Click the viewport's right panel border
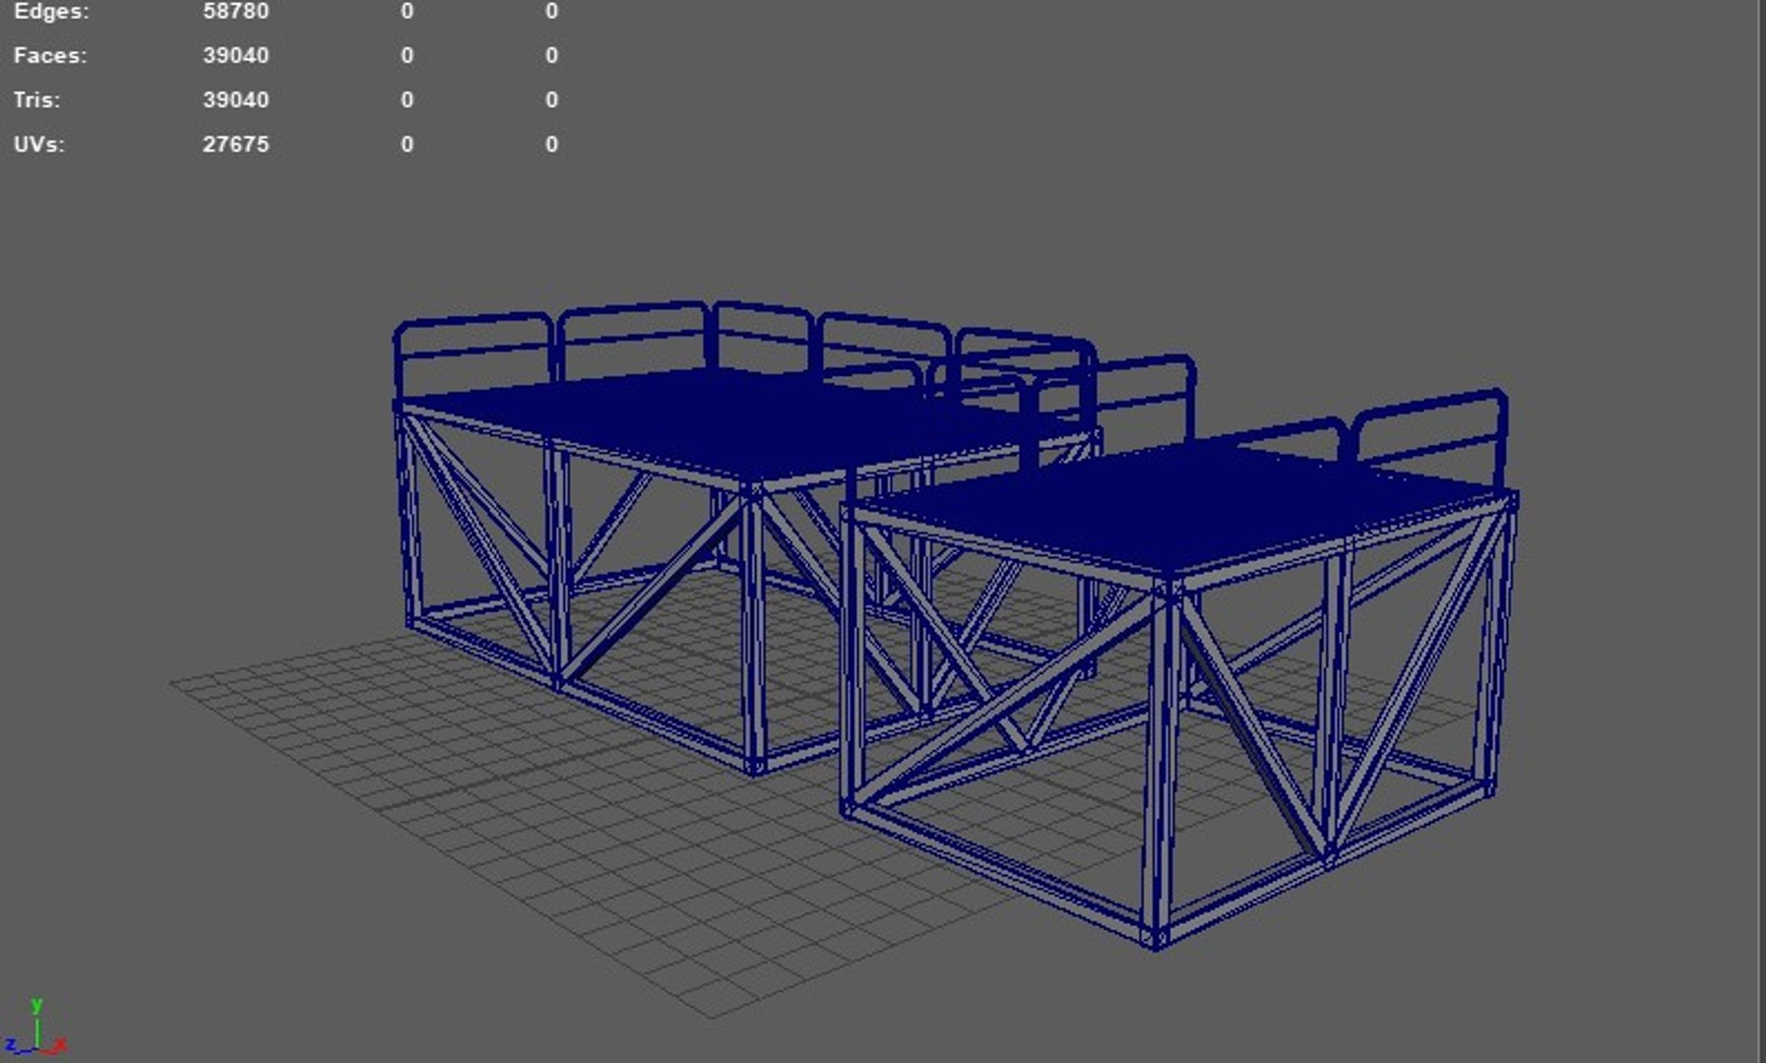 (1760, 531)
